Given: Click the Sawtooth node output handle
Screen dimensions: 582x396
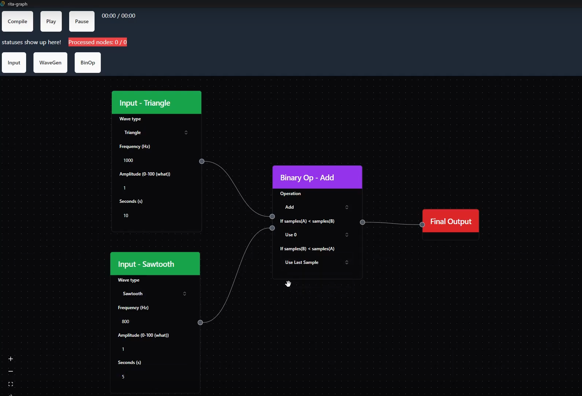Looking at the screenshot, I should 200,322.
